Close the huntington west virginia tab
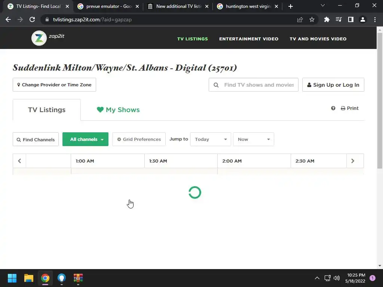The height and width of the screenshot is (287, 383). [276, 6]
